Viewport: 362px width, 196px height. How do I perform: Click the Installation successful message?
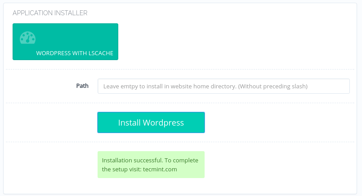point(151,165)
